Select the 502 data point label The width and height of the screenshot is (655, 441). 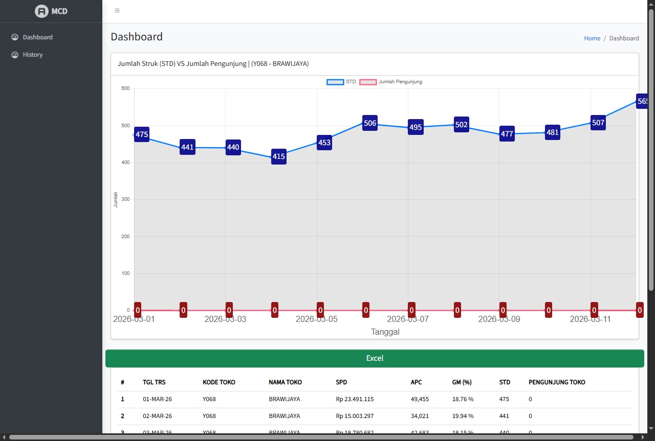click(x=461, y=124)
